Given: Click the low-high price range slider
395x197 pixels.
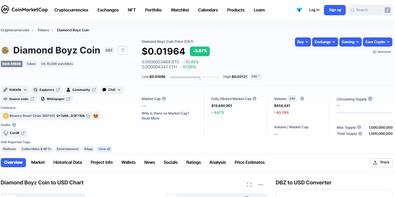Looking at the screenshot, I should coord(194,77).
